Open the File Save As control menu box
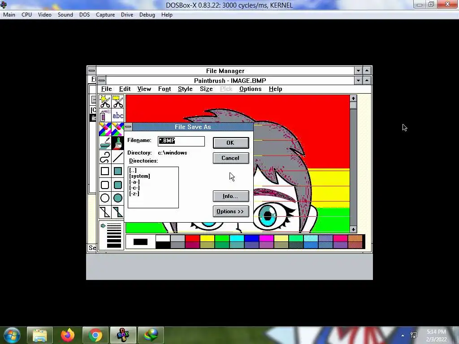Viewport: 459px width, 344px height. (128, 127)
